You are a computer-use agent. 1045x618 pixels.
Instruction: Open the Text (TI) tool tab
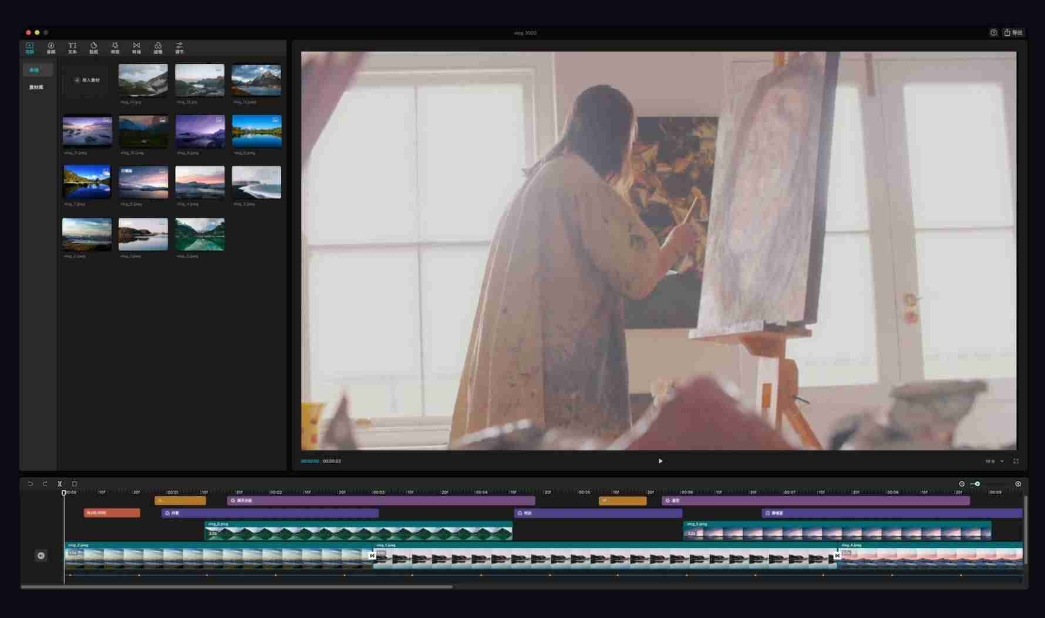click(x=72, y=48)
